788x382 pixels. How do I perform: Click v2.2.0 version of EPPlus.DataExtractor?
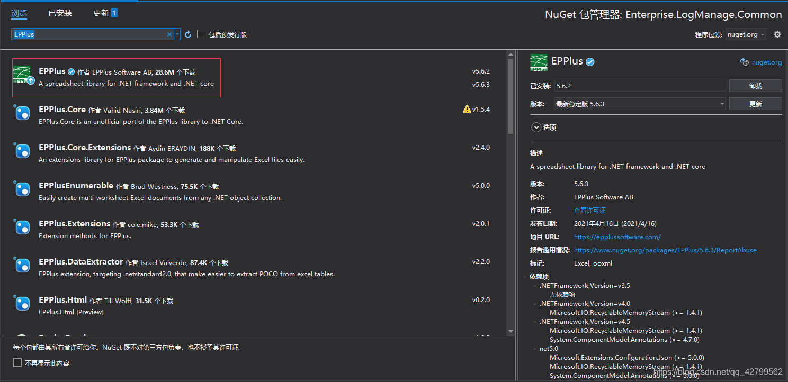[481, 262]
